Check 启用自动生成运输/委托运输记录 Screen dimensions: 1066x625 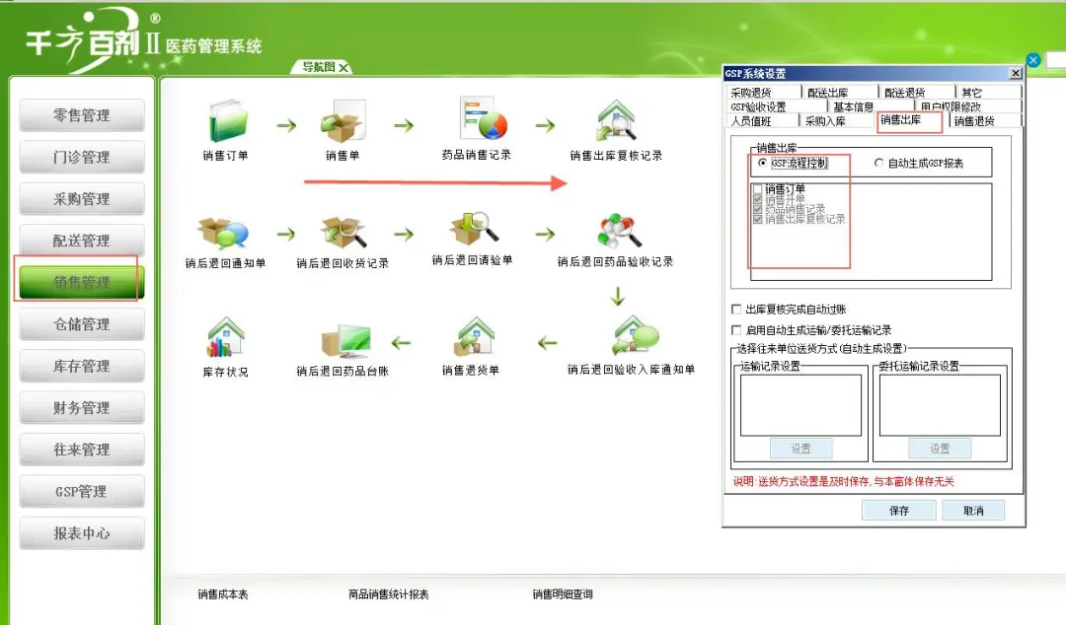coord(736,330)
